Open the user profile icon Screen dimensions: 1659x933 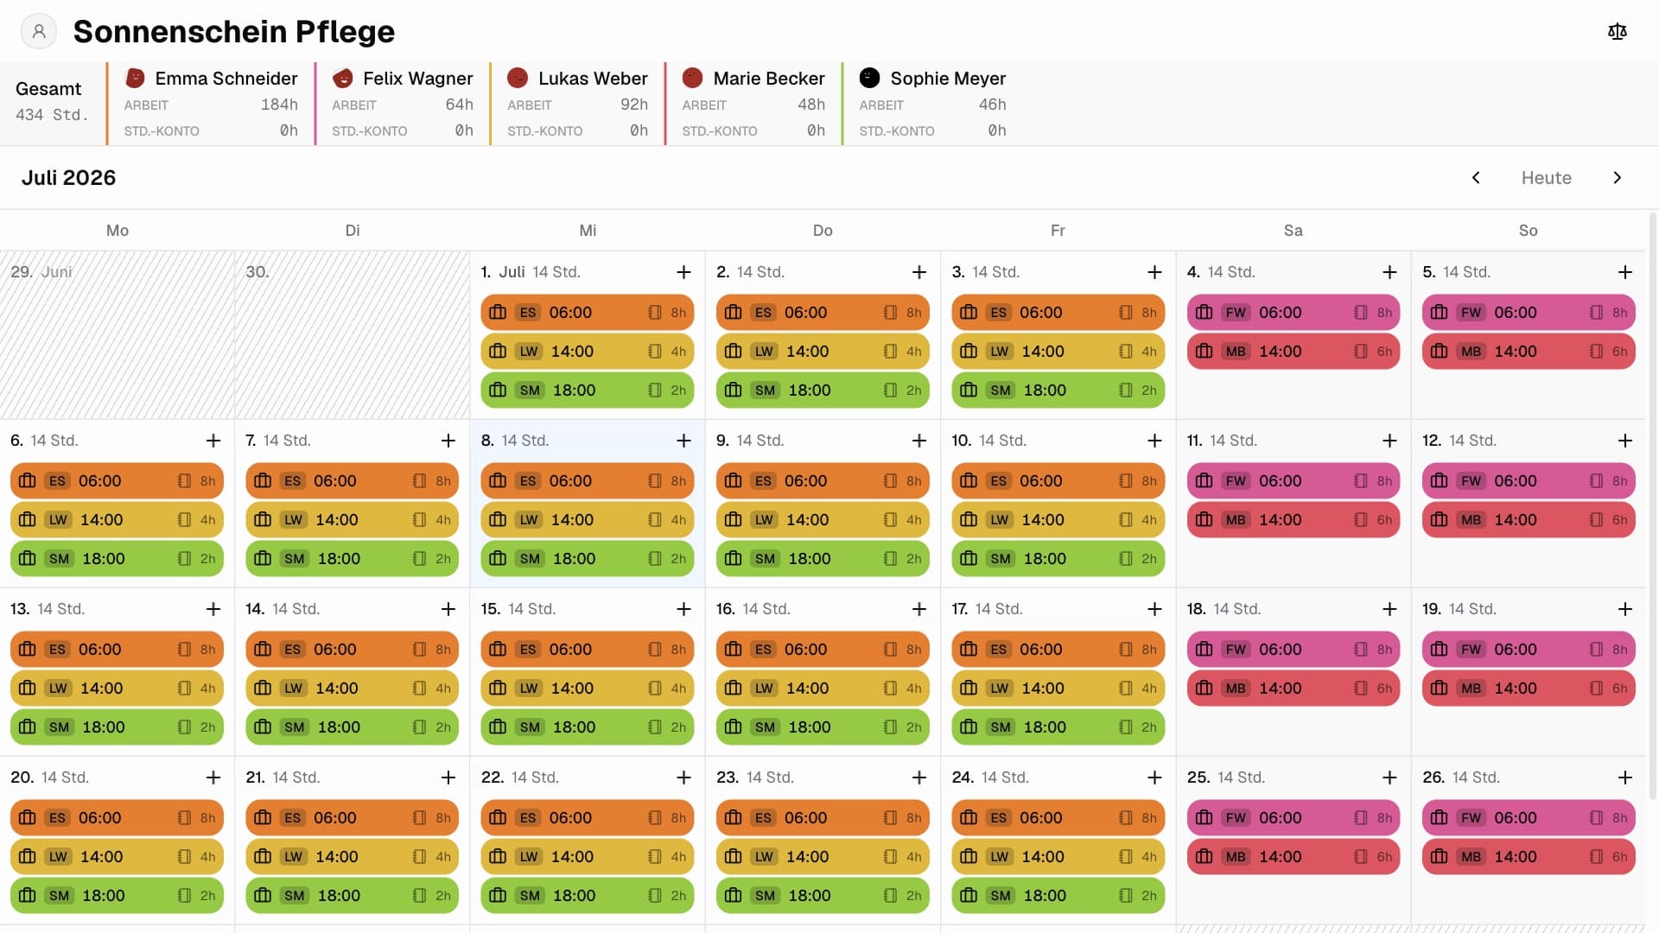pyautogui.click(x=39, y=31)
